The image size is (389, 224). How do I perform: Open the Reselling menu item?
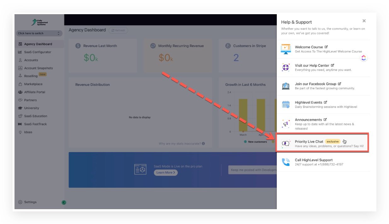tap(31, 76)
